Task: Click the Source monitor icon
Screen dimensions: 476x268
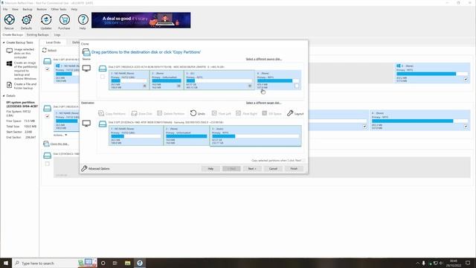Action: click(86, 68)
